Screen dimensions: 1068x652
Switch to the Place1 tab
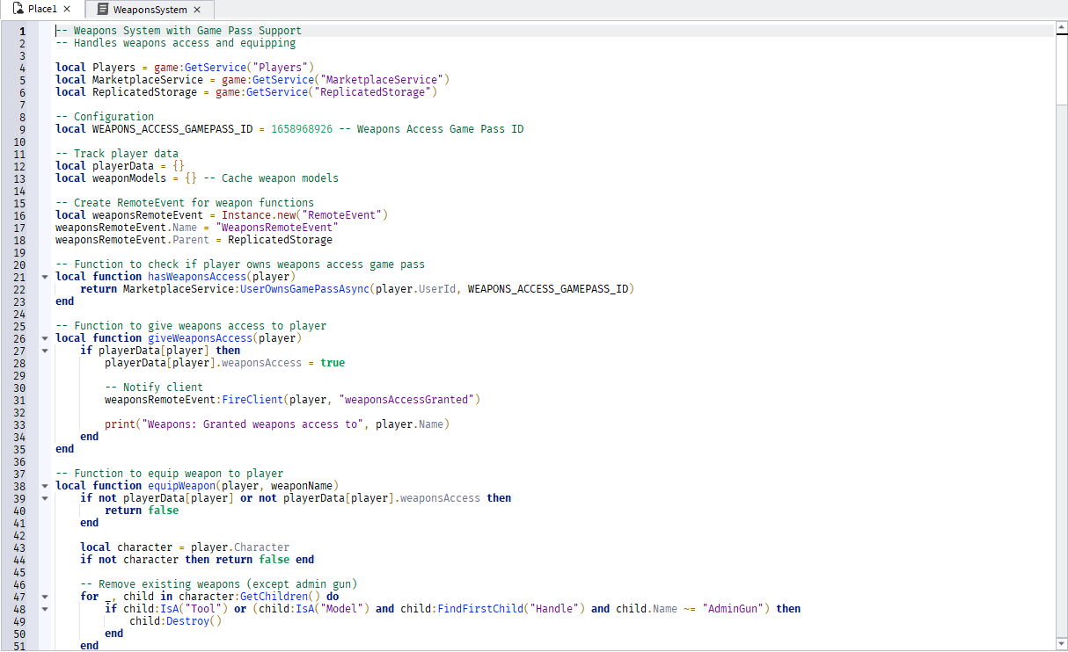click(x=42, y=9)
